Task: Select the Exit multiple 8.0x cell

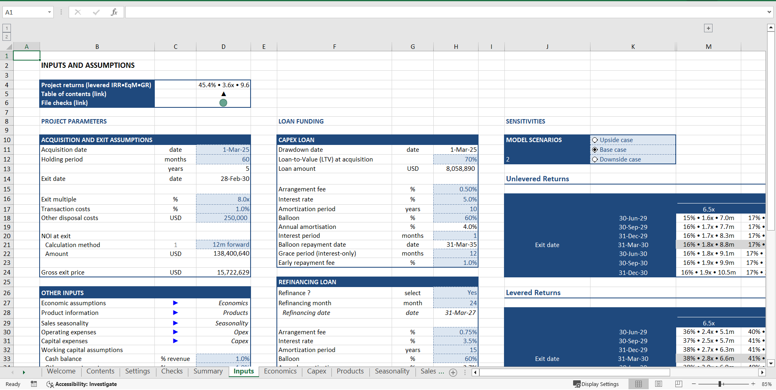Action: [223, 199]
